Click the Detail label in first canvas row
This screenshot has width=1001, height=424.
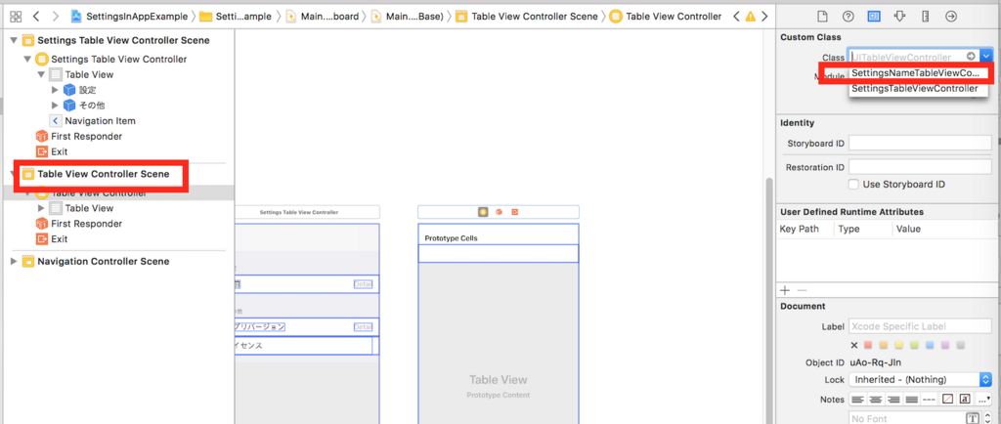click(364, 284)
